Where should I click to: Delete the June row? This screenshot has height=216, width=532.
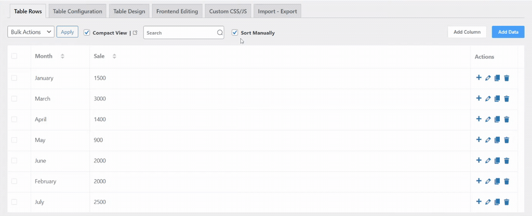[x=507, y=161]
